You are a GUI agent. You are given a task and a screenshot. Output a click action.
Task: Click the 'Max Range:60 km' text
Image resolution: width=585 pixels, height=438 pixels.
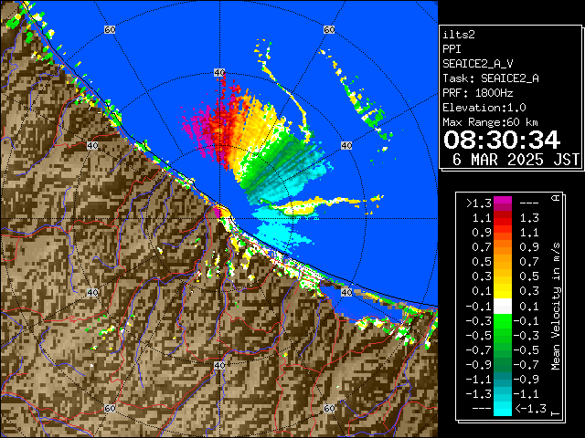(x=490, y=122)
